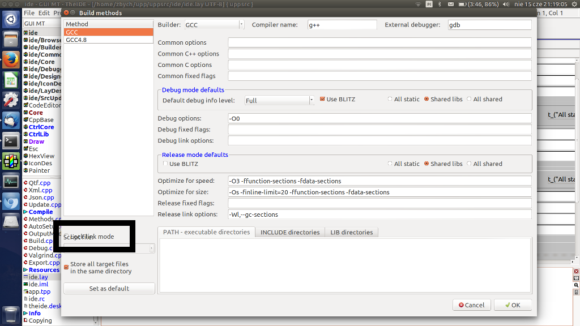This screenshot has width=580, height=326.
Task: Switch to the INCLUDE directories tab
Action: click(x=289, y=233)
